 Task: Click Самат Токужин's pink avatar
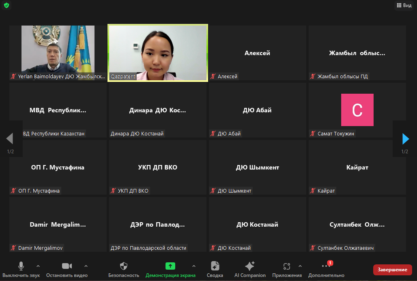(357, 110)
